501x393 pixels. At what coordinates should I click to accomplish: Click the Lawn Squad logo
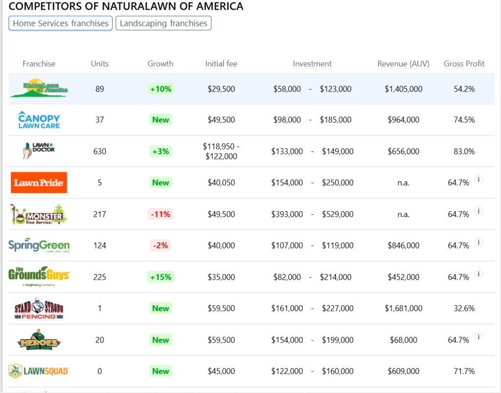[x=39, y=371]
